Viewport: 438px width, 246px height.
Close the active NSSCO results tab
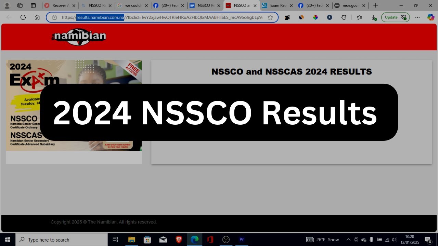click(255, 5)
